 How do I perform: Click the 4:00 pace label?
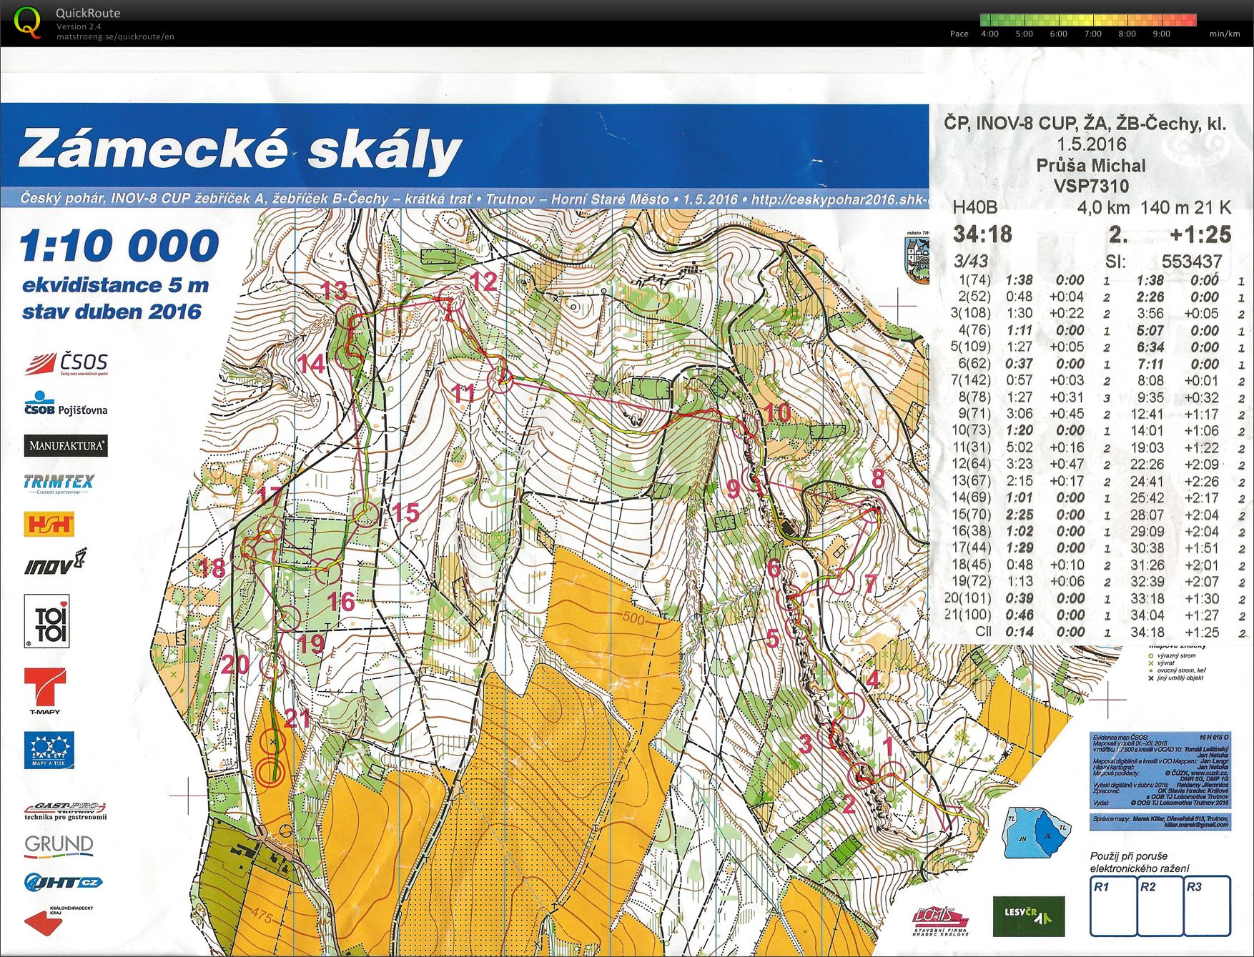point(989,34)
